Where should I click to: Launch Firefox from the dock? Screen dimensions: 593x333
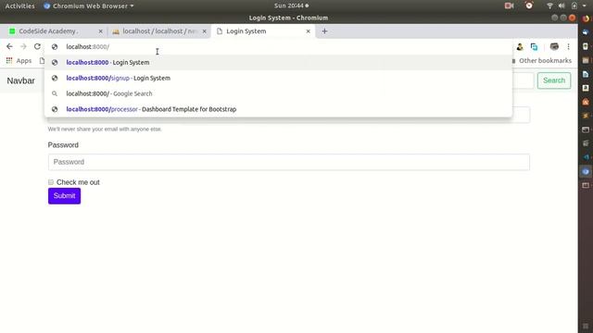[x=586, y=18]
